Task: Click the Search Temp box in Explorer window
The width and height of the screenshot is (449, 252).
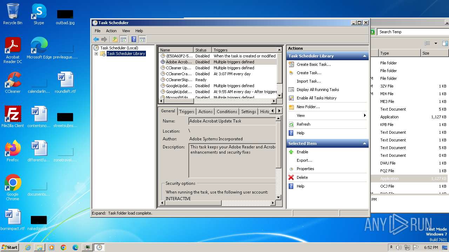Action: click(413, 32)
